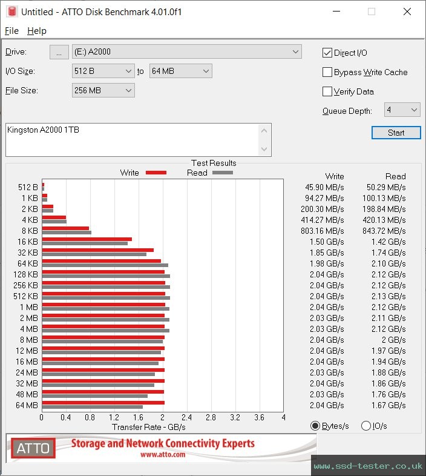426x476 pixels.
Task: Enable the Verify Data checkbox
Action: (x=327, y=91)
